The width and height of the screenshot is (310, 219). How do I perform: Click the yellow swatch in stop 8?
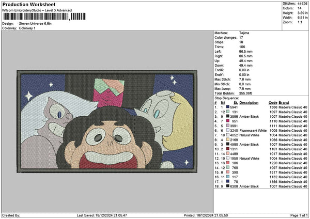point(228,140)
